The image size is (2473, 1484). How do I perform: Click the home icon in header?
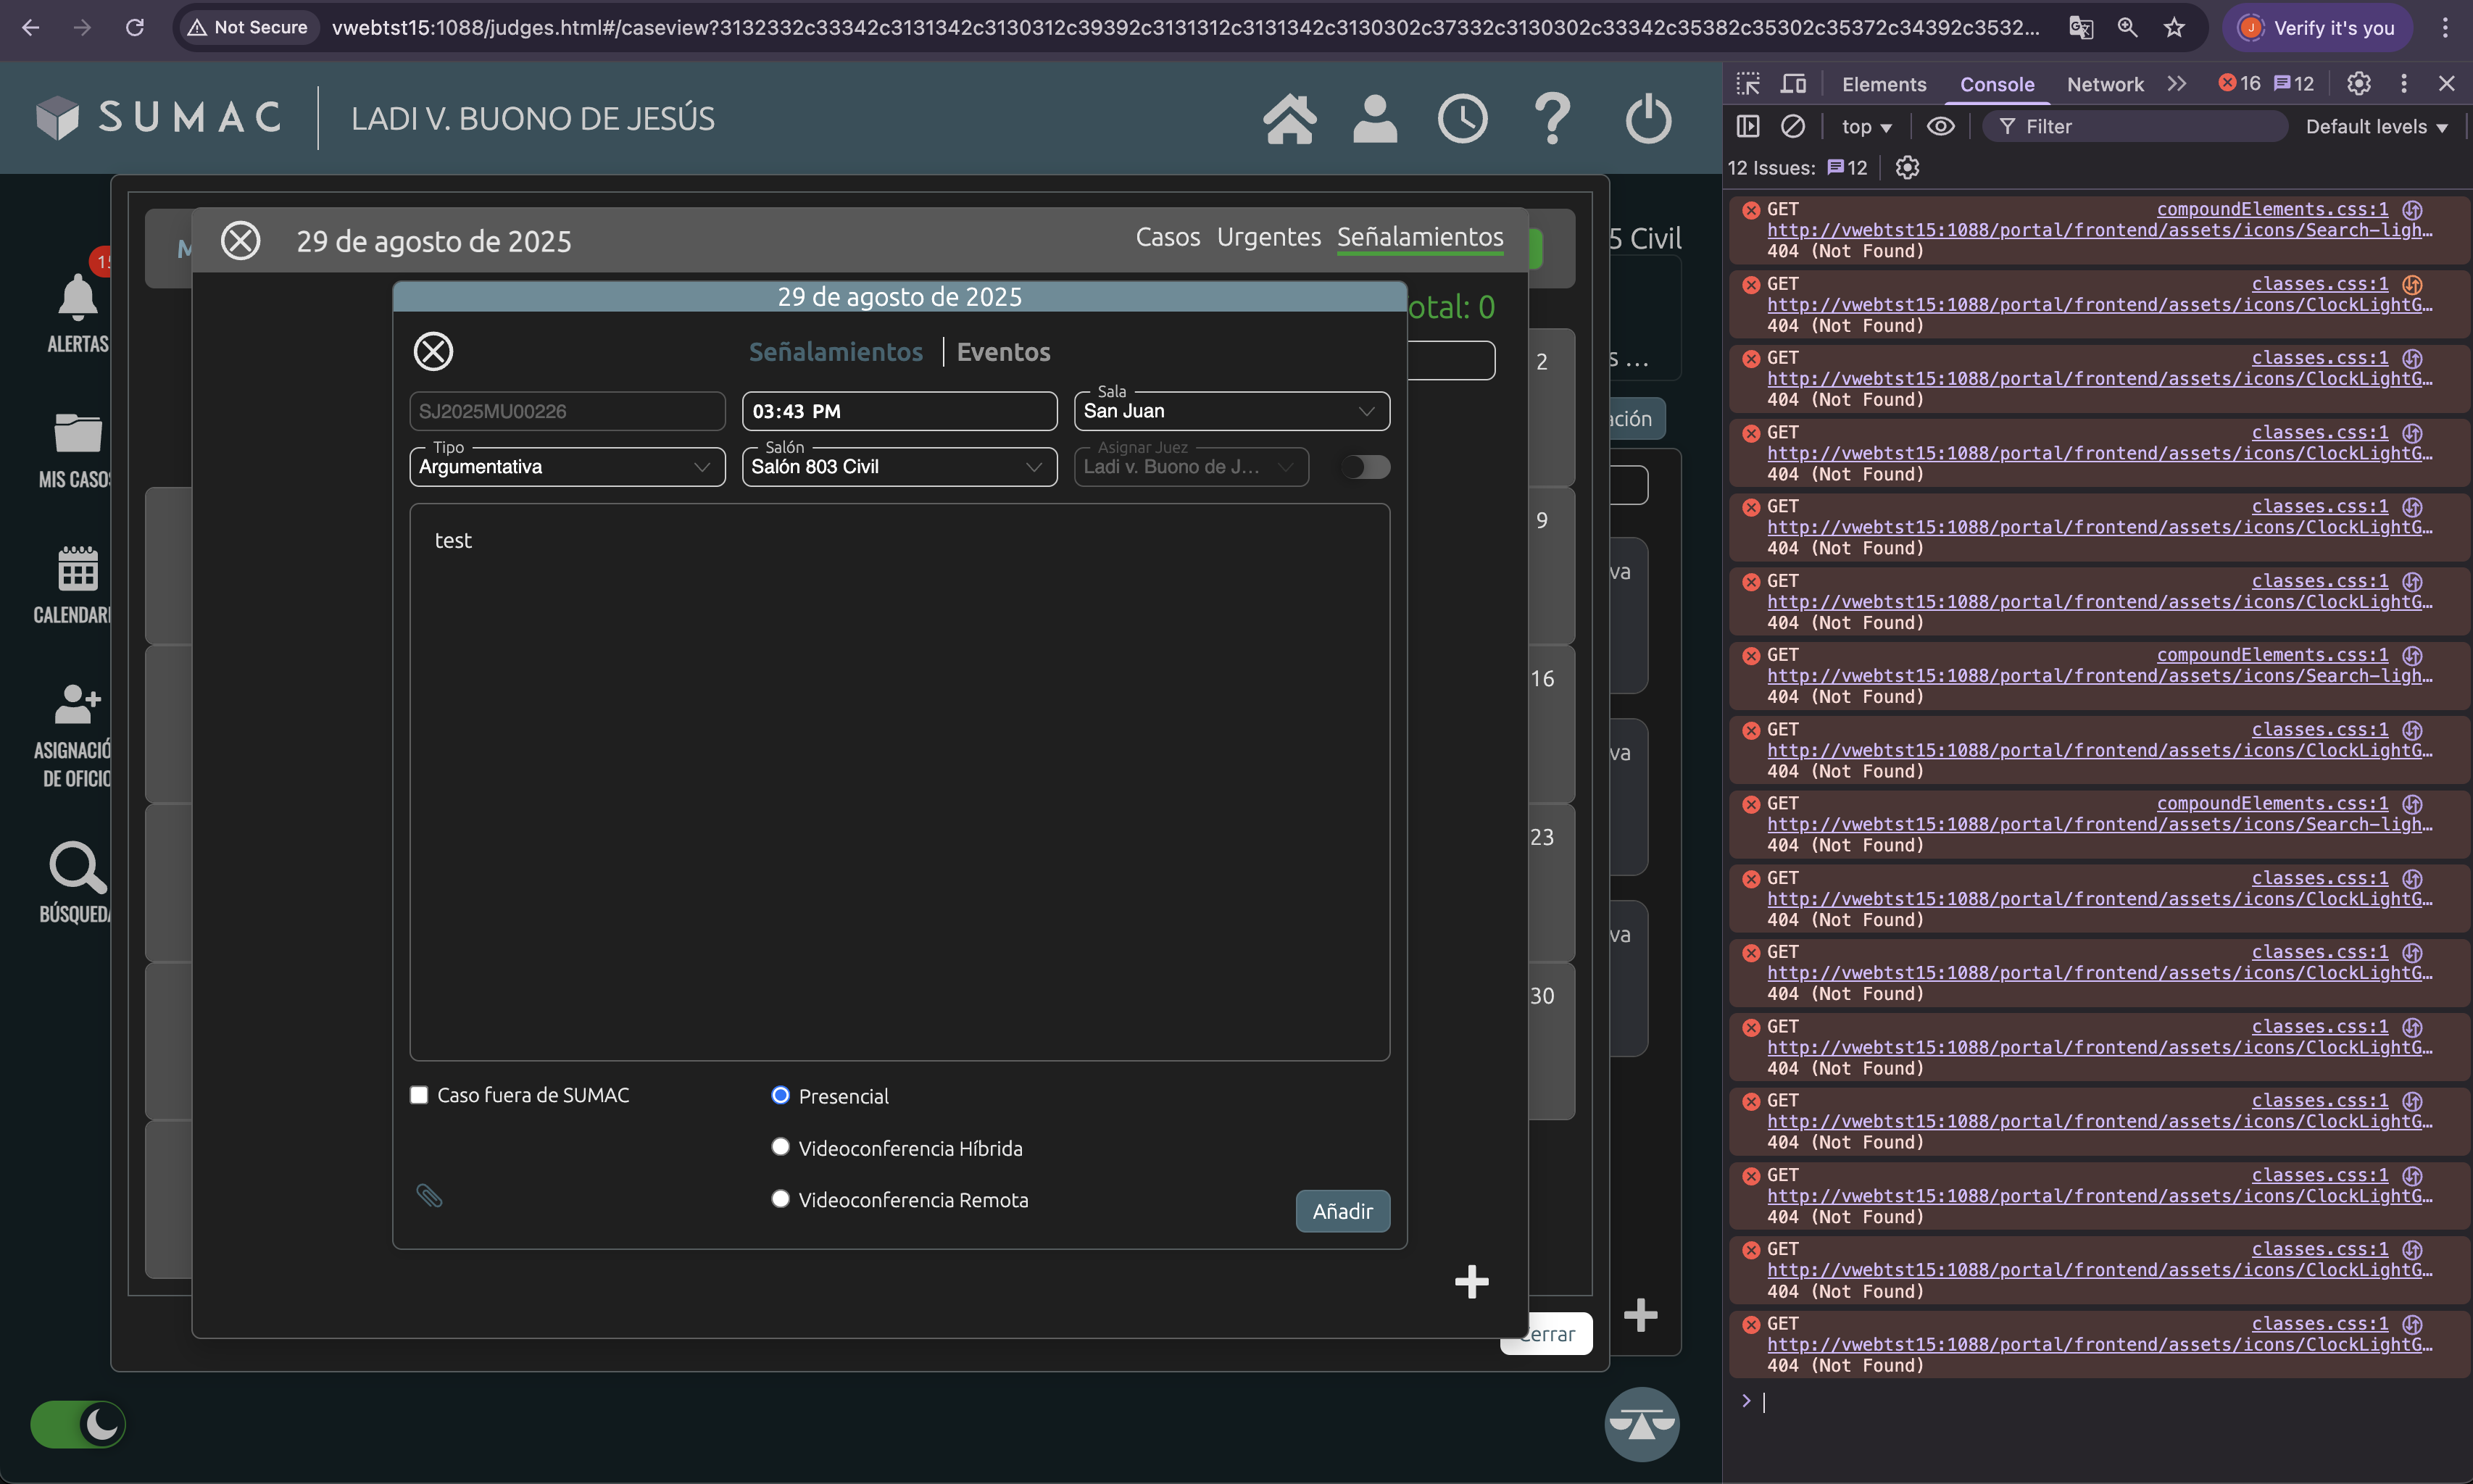1289,119
